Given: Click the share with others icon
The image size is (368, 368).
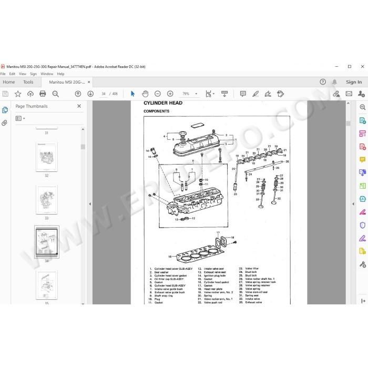Looking at the screenshot, I should (361, 94).
